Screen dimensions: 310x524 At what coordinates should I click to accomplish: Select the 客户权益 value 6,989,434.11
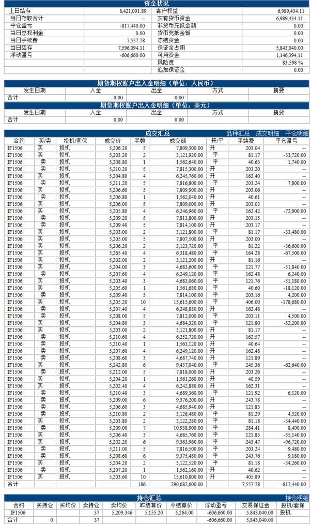(290, 11)
